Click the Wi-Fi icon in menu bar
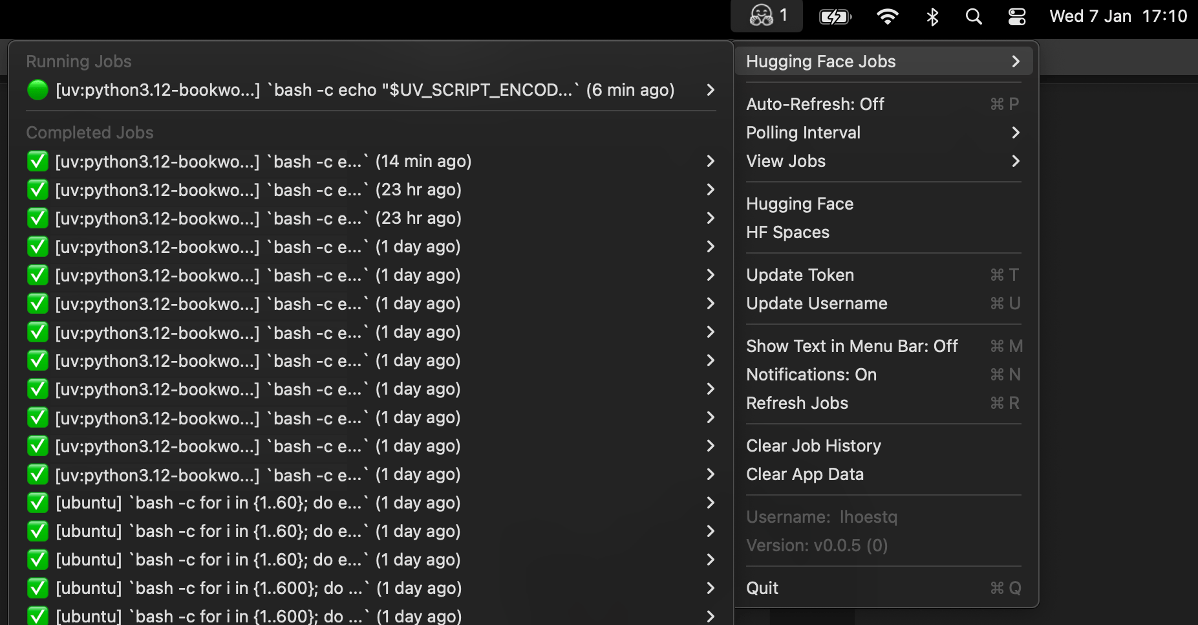This screenshot has width=1198, height=625. tap(887, 16)
